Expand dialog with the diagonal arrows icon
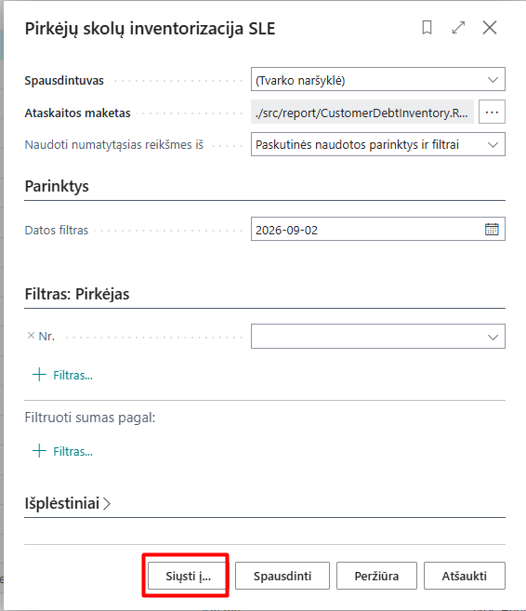 point(458,28)
